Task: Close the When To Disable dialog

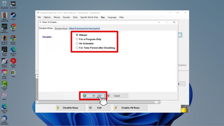Action: (x=174, y=22)
